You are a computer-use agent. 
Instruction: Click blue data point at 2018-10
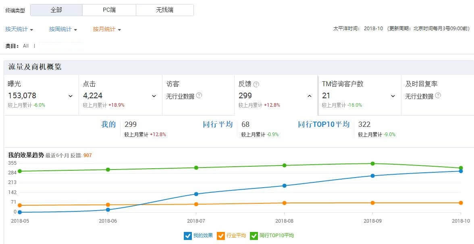(461, 171)
